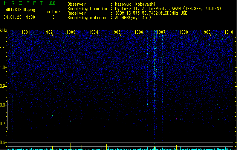Viewport: 237px width, 150px height.
Task: Click the date stamp 04.01.23 19:00
Action: click(19, 17)
